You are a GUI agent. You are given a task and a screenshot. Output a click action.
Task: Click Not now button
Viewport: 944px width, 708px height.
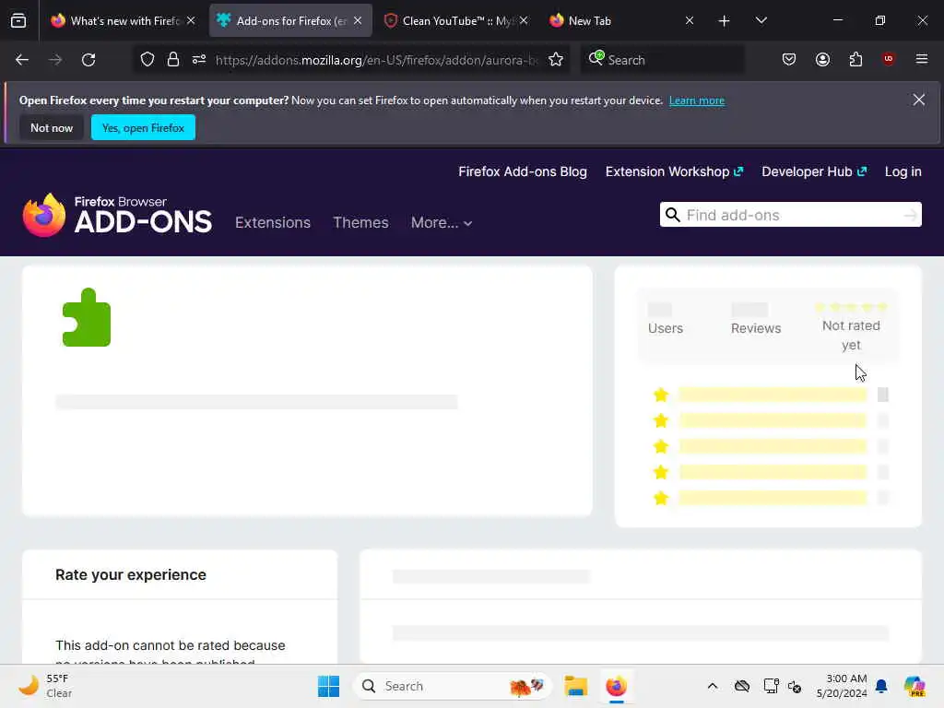coord(52,127)
